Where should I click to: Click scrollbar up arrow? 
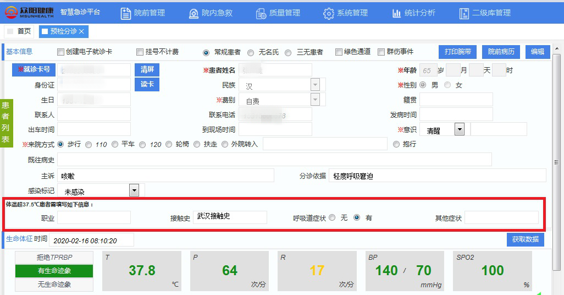556,48
